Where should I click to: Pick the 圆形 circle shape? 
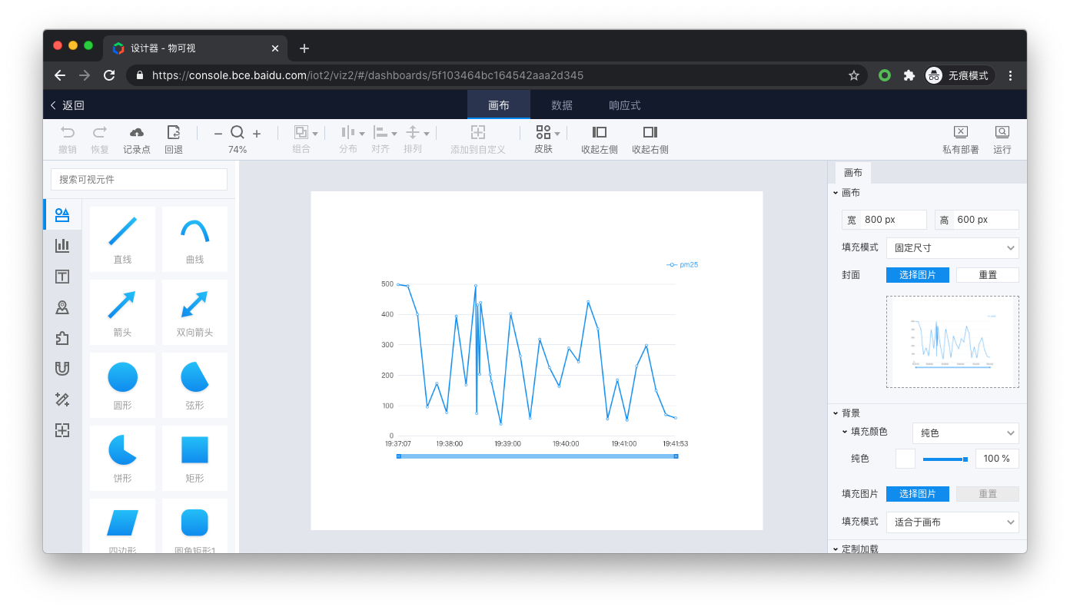click(122, 385)
